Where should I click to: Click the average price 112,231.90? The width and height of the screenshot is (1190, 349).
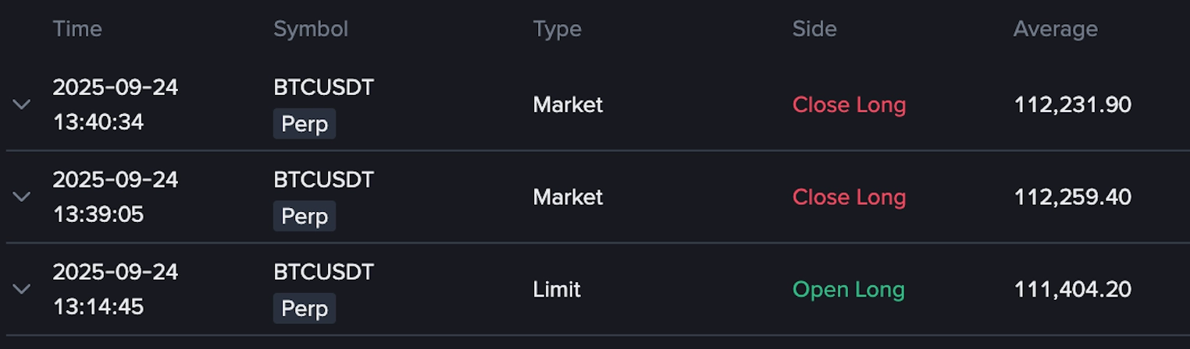pos(1073,104)
